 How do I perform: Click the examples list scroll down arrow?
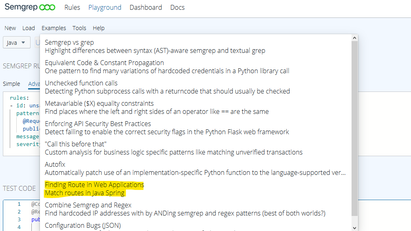point(354,228)
